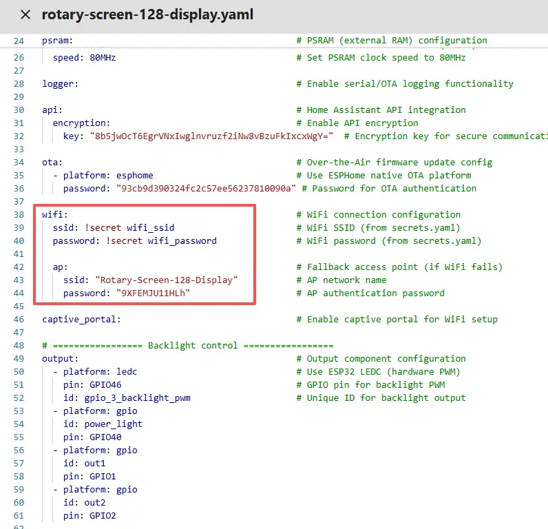548x529 pixels.
Task: Close the rotary-screen-128-display.yaml editor
Action: coord(25,14)
